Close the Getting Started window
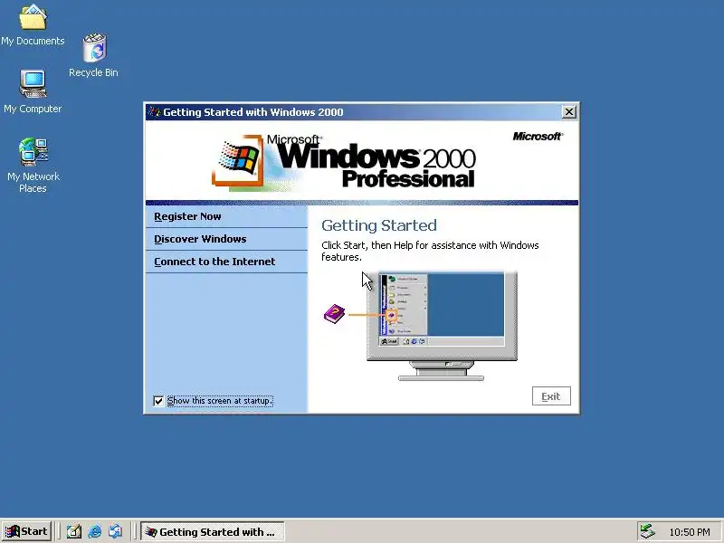This screenshot has height=543, width=724. 569,111
